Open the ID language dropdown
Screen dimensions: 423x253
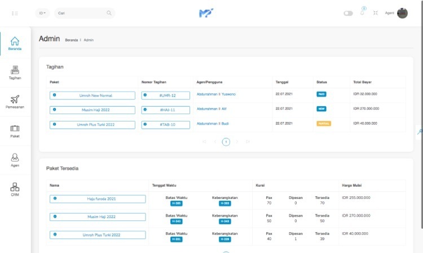click(42, 13)
